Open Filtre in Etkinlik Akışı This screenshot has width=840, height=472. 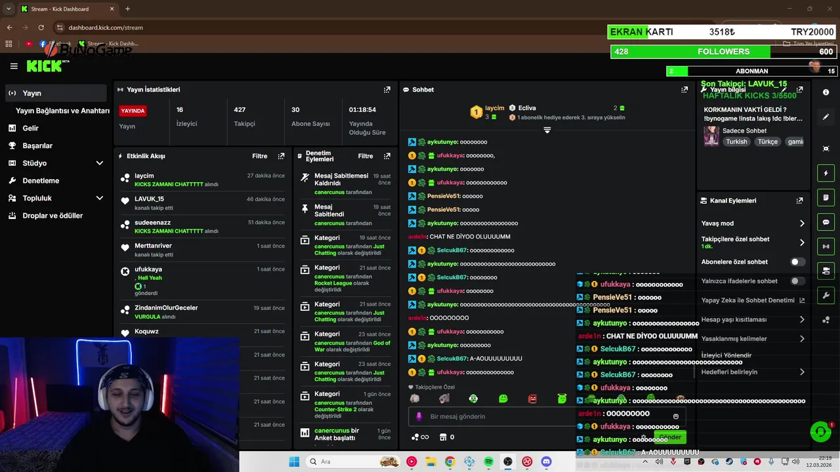(x=260, y=156)
